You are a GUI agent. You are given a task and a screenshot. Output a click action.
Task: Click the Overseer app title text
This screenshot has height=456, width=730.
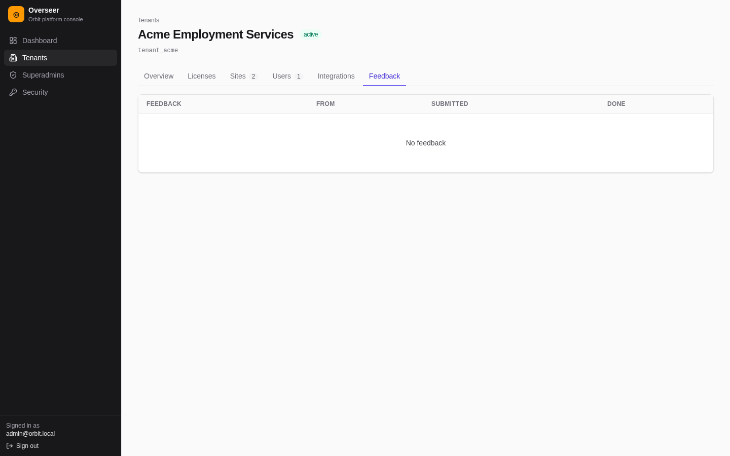[x=44, y=10]
